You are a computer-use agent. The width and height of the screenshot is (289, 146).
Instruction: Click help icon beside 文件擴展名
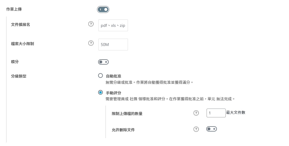coord(91,24)
